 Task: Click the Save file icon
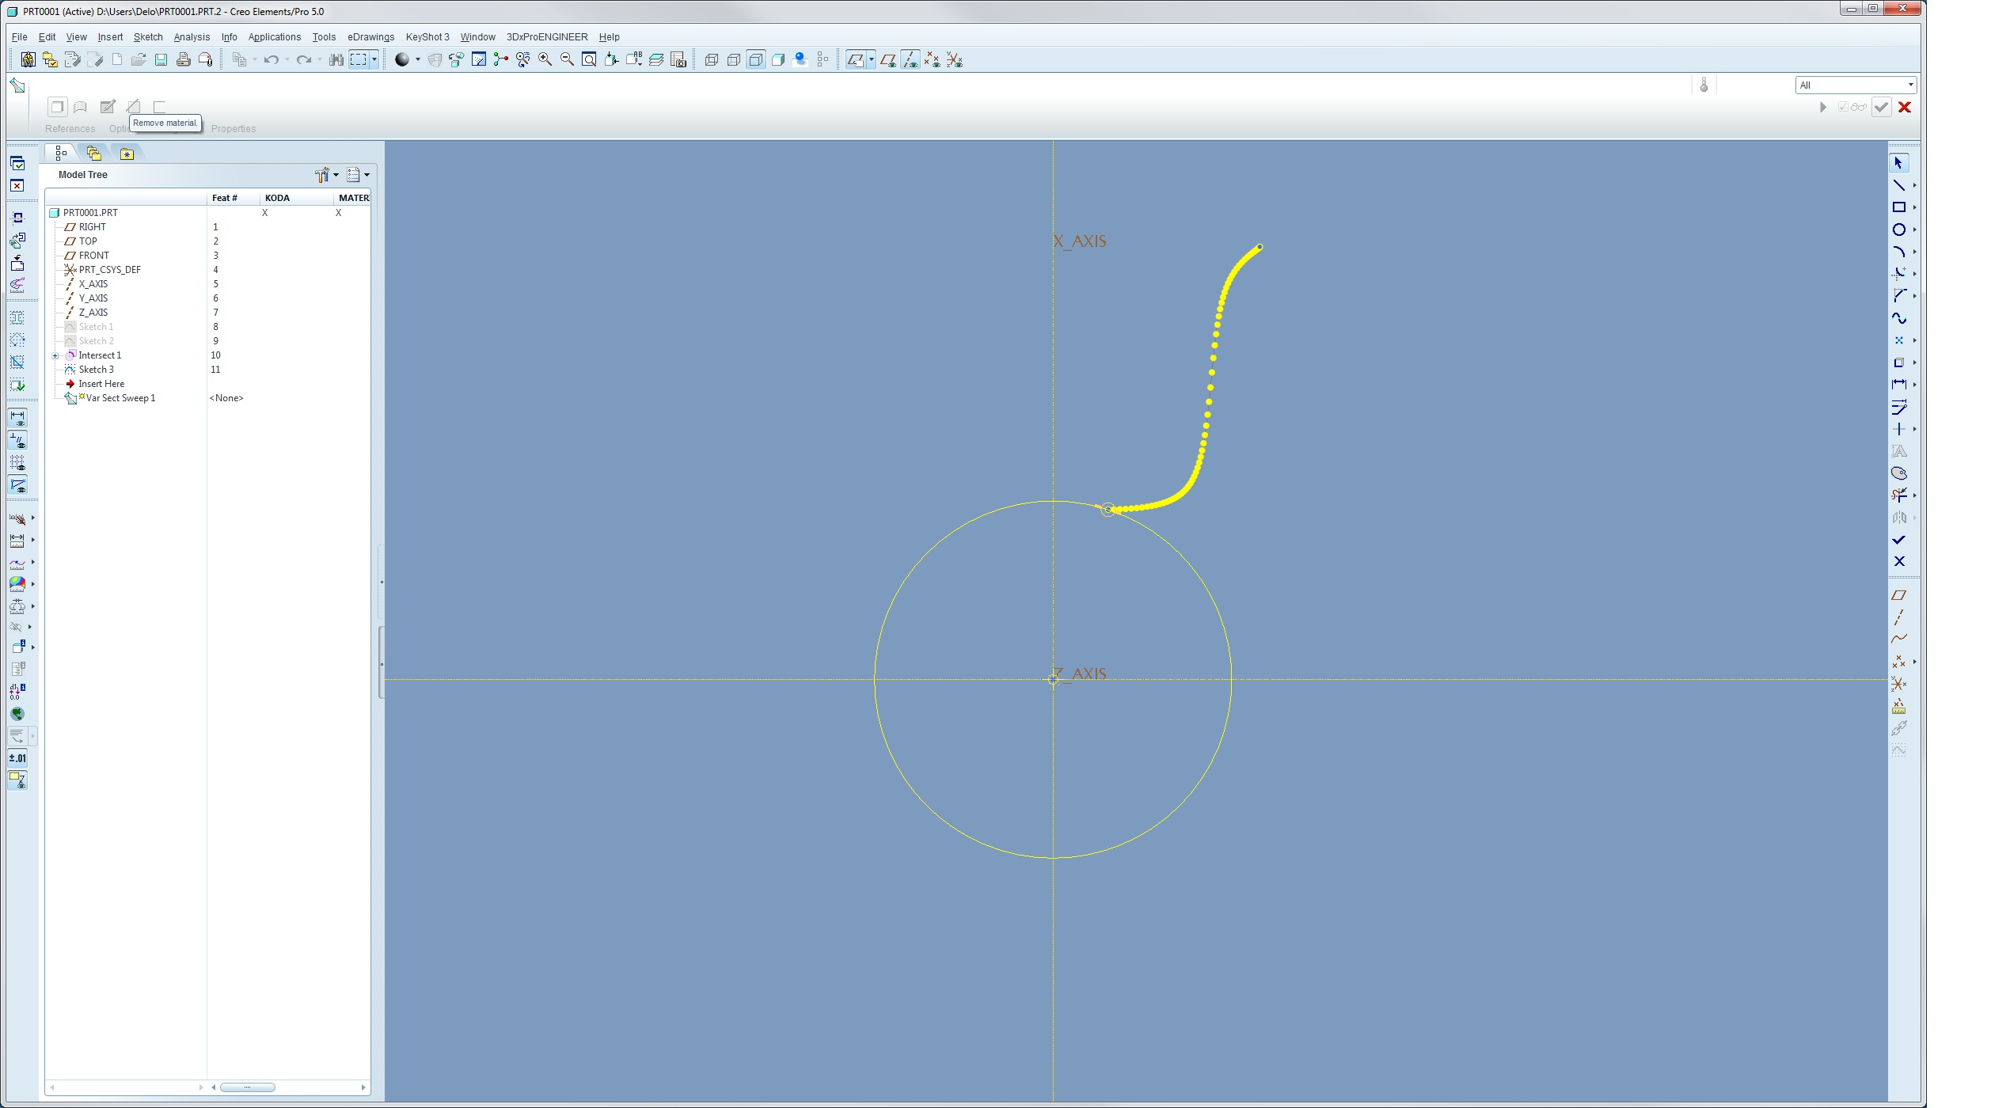[161, 59]
